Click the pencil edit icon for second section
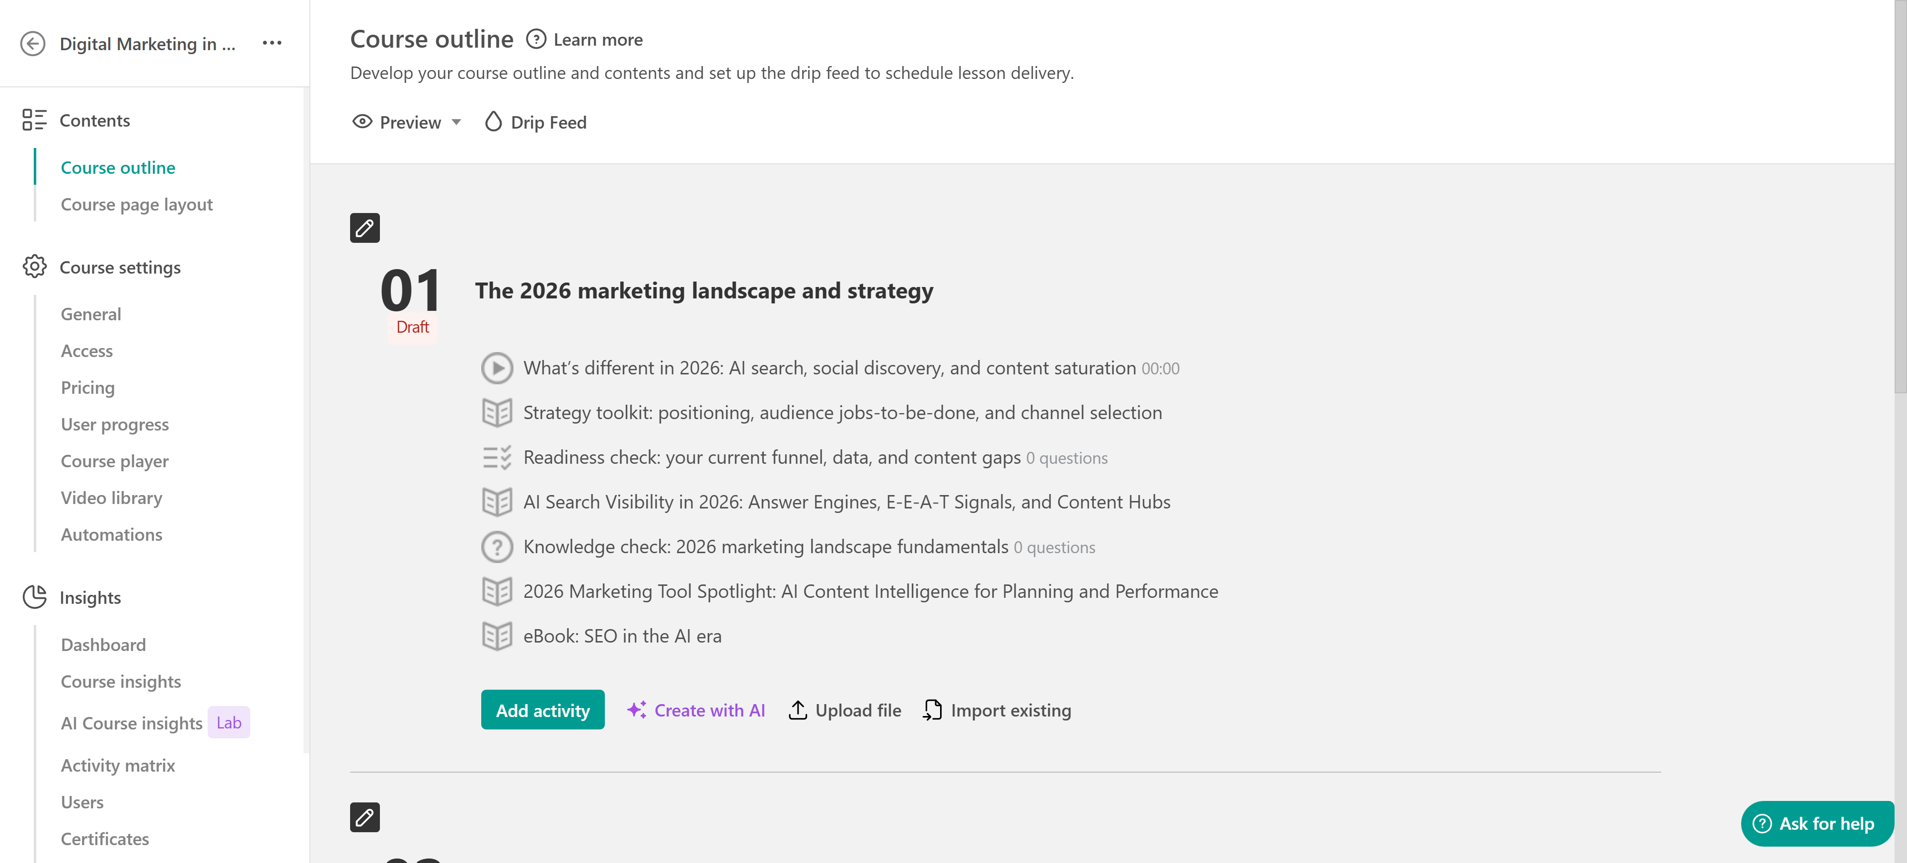 [364, 817]
